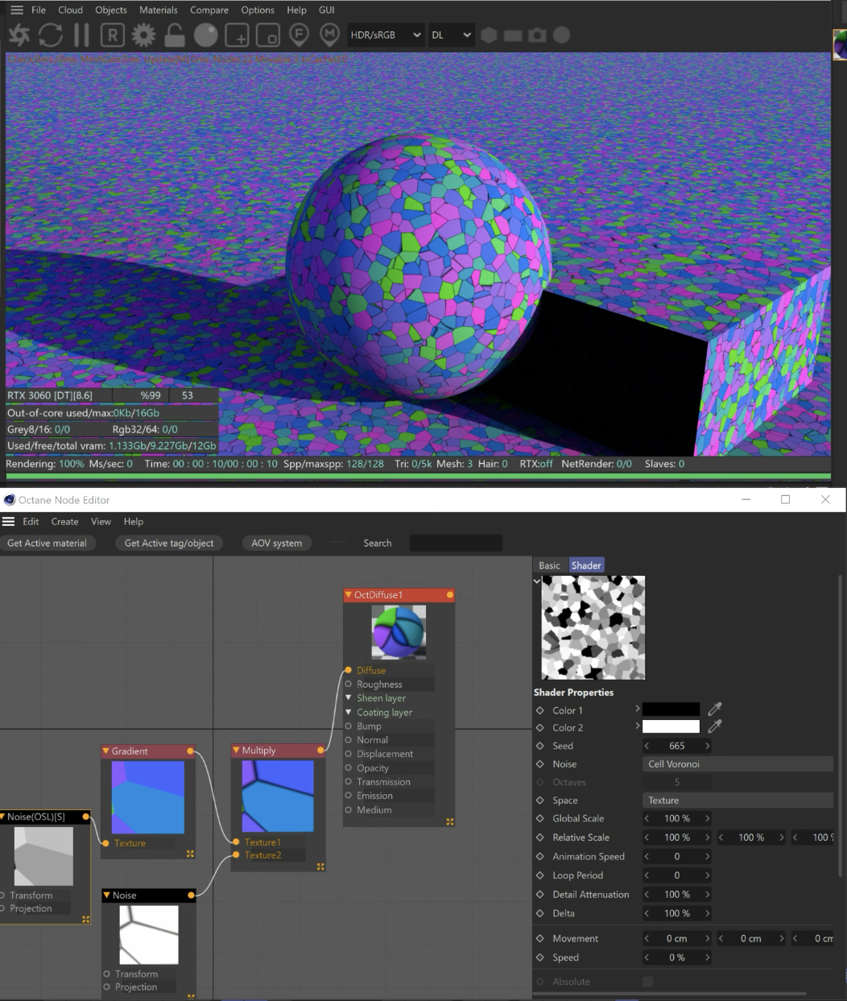Click the Multiply node output connector dot
847x1001 pixels.
[x=320, y=751]
